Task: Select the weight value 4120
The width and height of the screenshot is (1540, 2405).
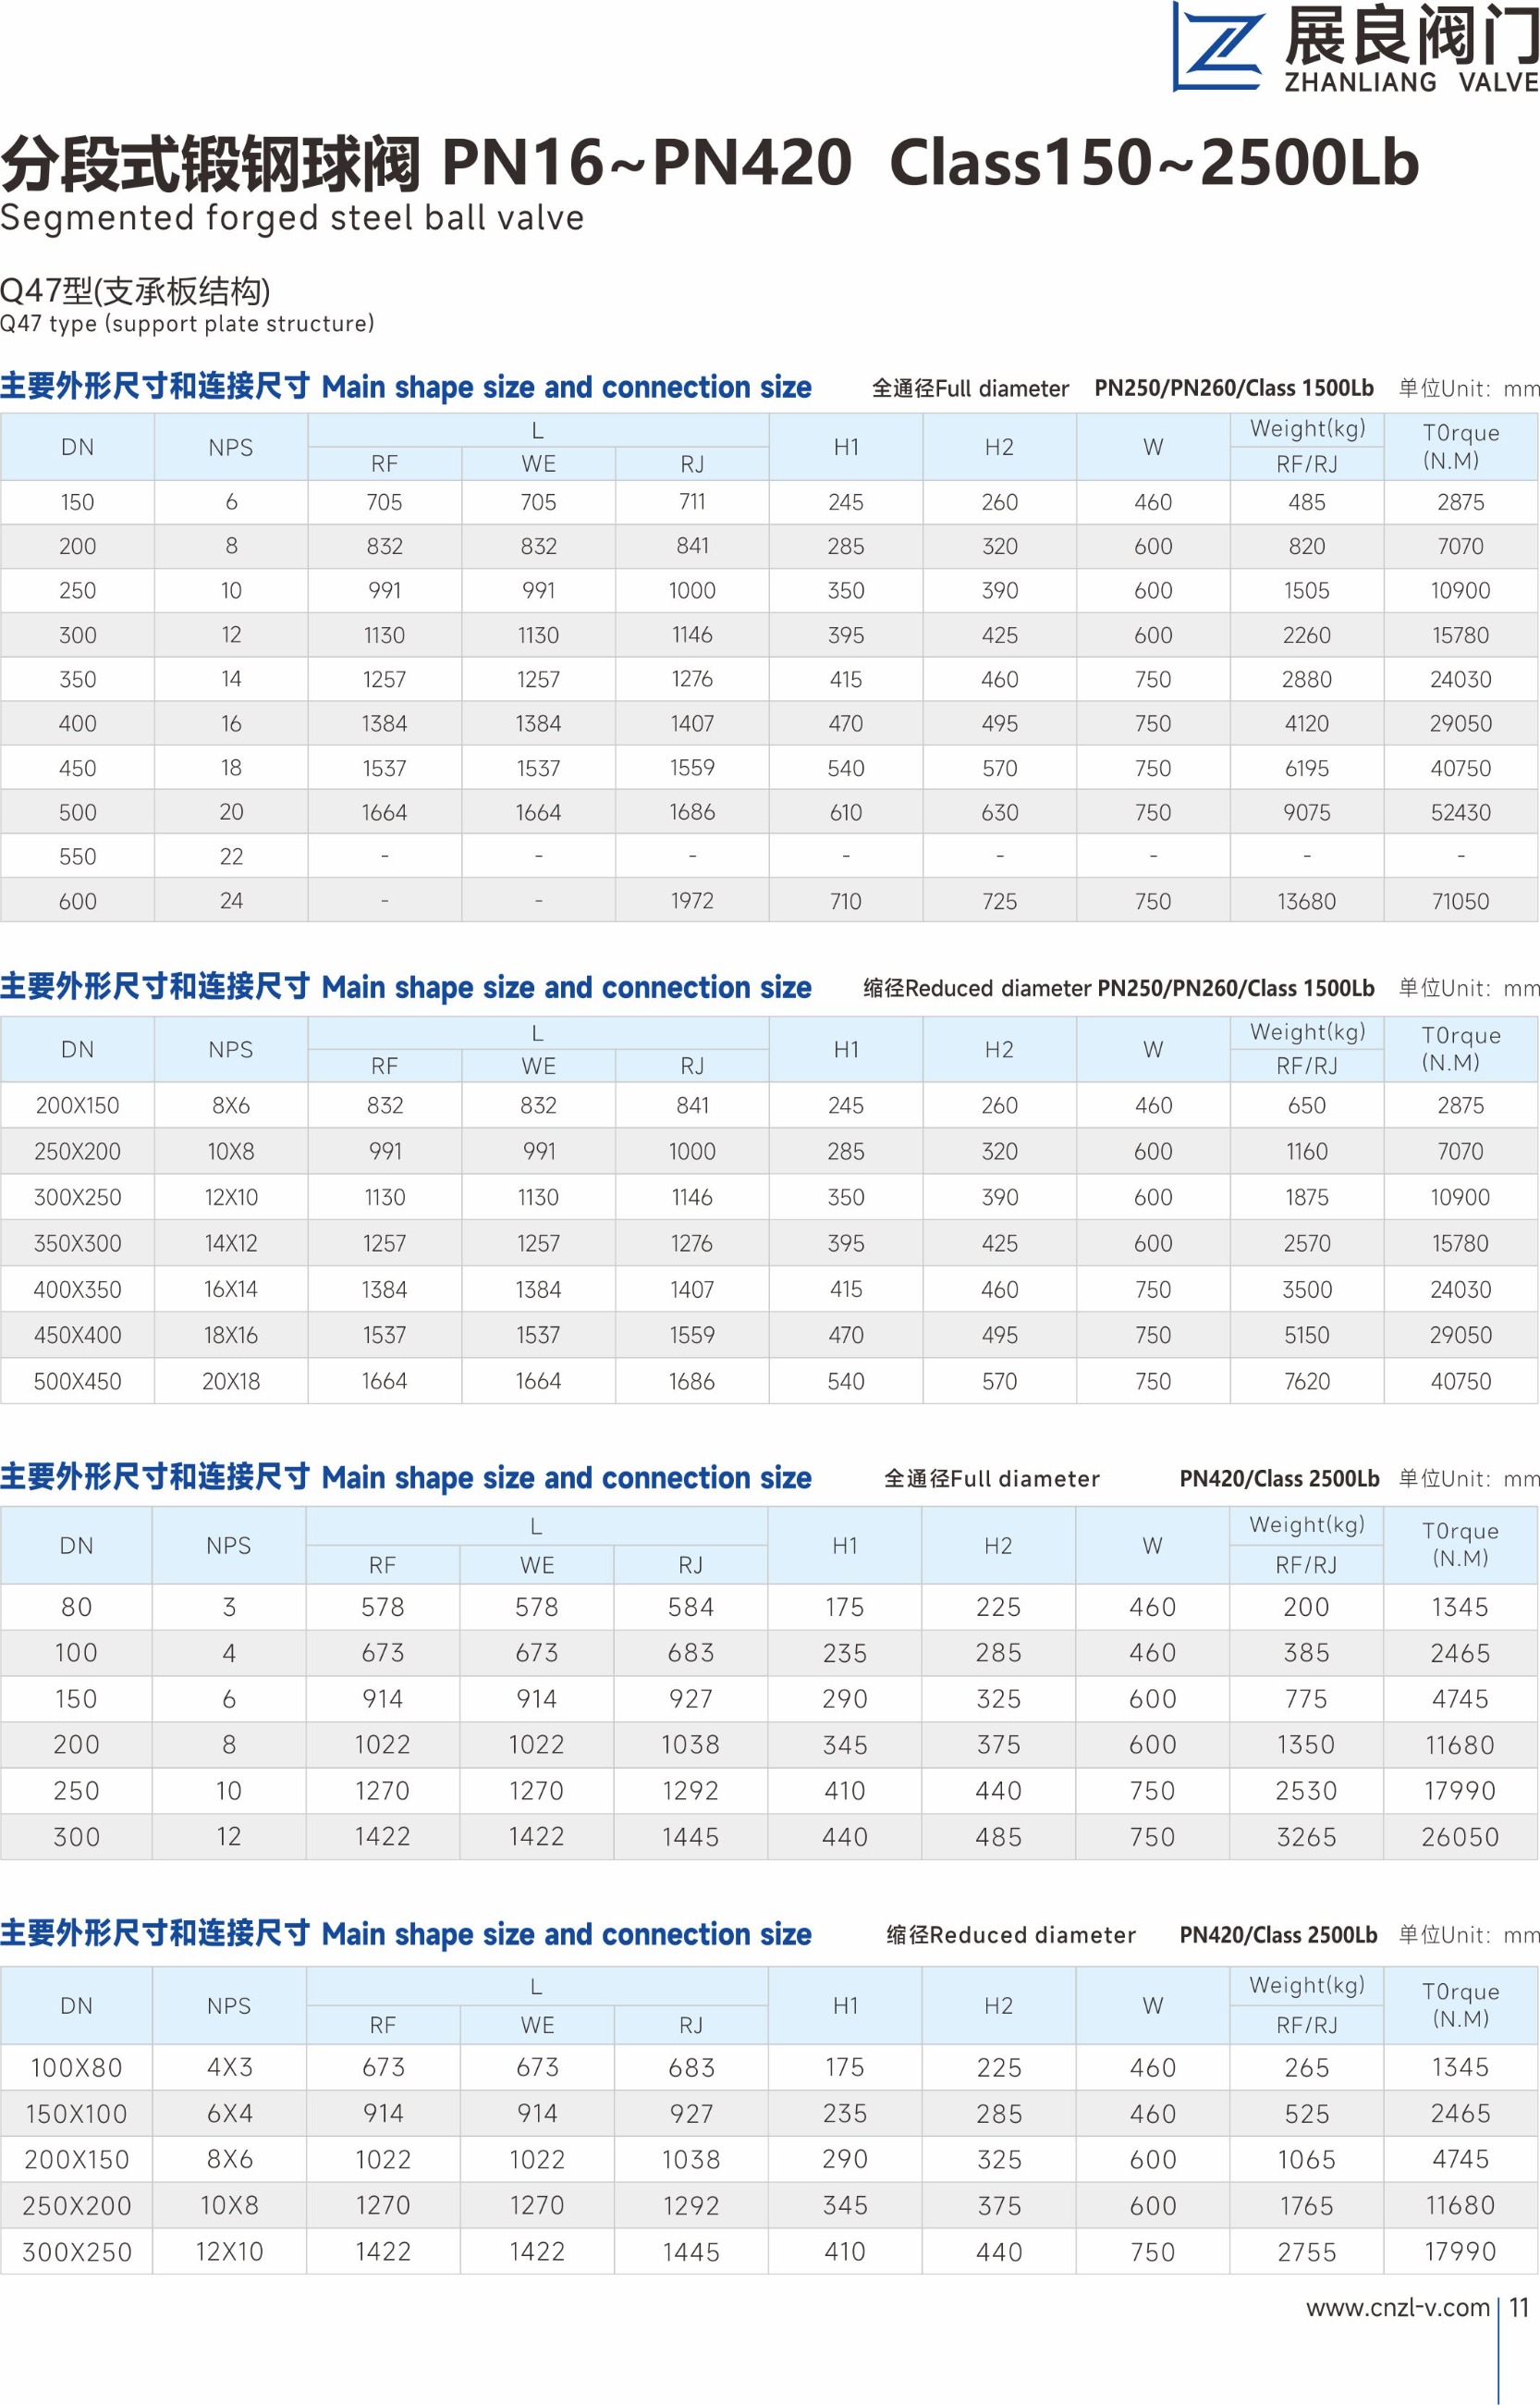Action: 1306,723
